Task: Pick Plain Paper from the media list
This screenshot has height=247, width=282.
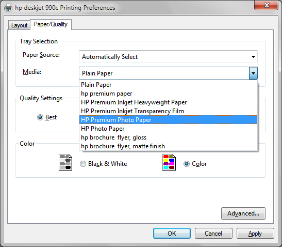Action: (168, 85)
